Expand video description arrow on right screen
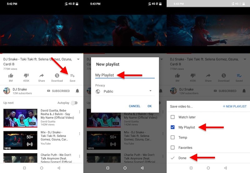This screenshot has height=173, width=250. click(x=245, y=59)
